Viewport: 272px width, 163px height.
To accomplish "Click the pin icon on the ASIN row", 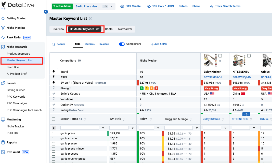I will (54, 77).
